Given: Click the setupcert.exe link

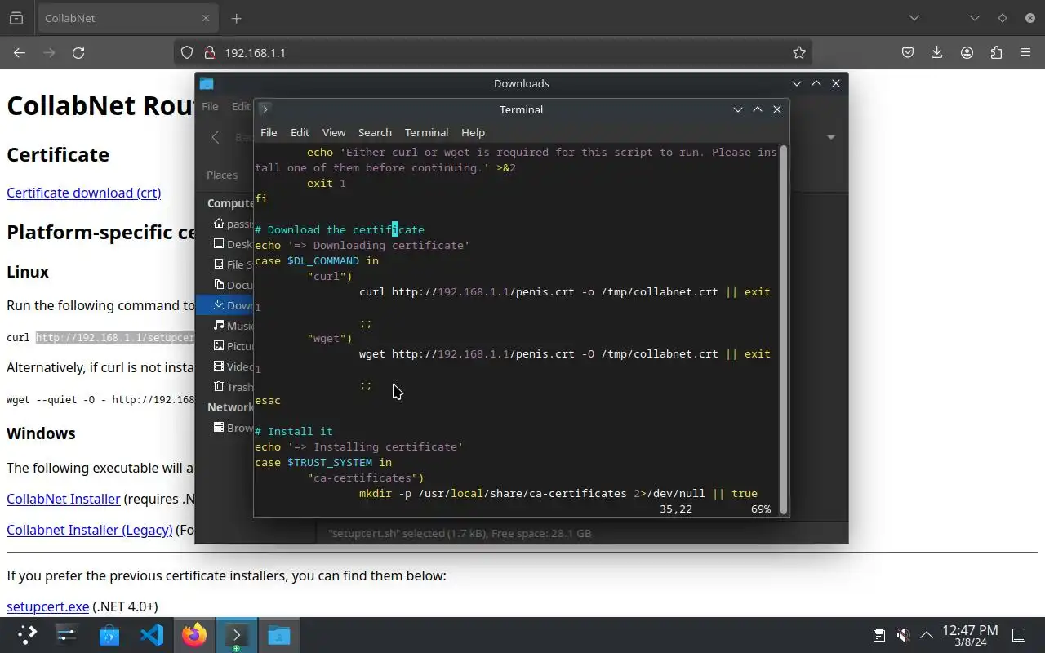Looking at the screenshot, I should click(x=48, y=606).
